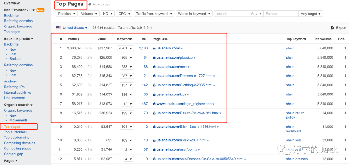The image size is (349, 165).
Task: Click lock icon beside us.shein.com/plussize
Action: (x=154, y=58)
